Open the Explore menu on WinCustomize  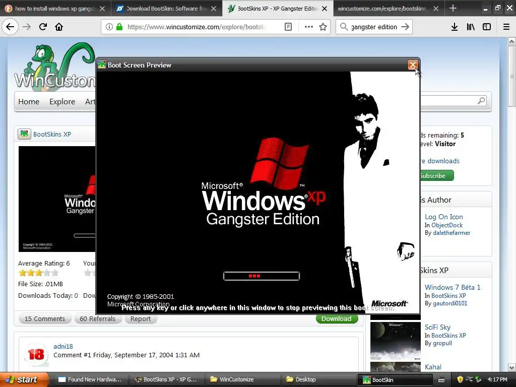pyautogui.click(x=62, y=102)
